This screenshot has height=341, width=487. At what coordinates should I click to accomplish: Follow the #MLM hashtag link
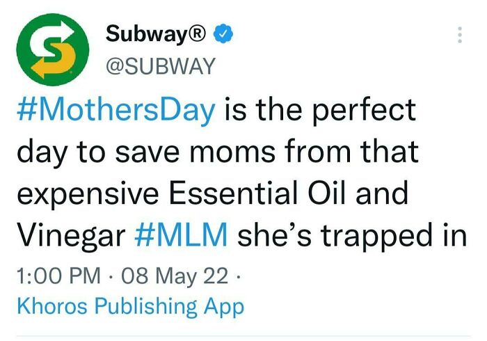click(x=179, y=236)
